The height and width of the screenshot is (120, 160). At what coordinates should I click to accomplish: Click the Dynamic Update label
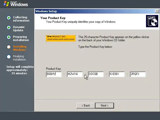point(19,29)
